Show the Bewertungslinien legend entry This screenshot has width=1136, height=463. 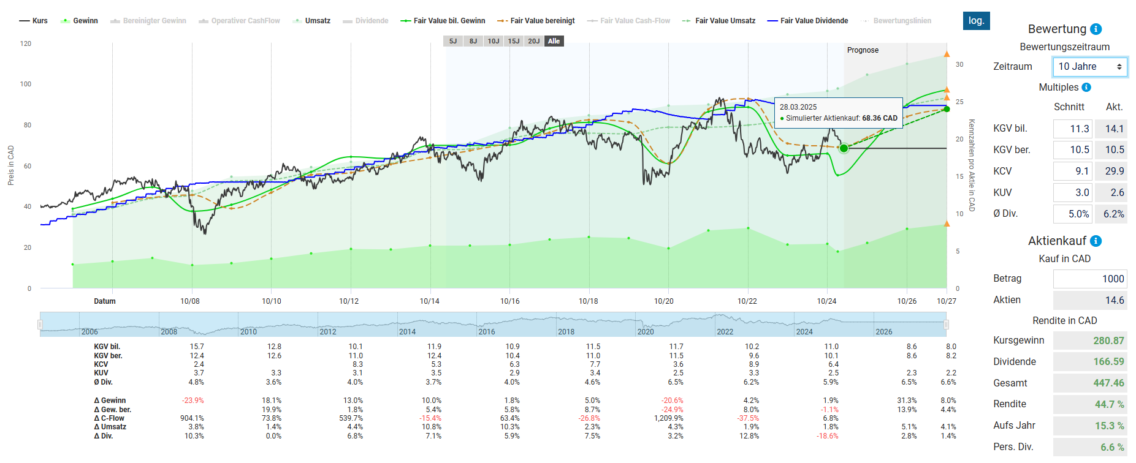pos(896,21)
